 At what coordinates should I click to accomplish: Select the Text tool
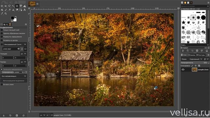click(25, 10)
